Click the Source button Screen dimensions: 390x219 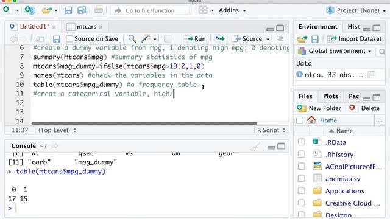pyautogui.click(x=247, y=39)
